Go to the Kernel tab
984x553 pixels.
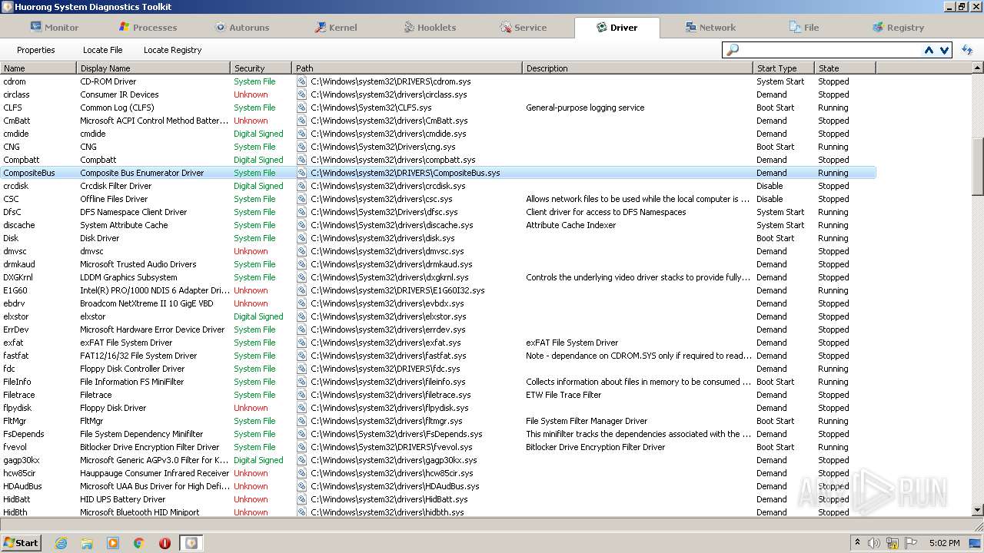[x=336, y=27]
